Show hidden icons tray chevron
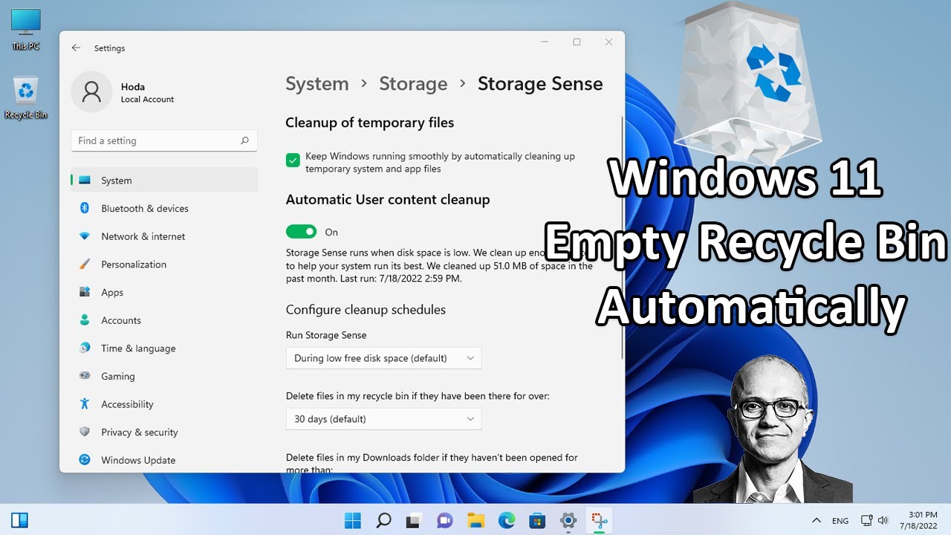 coord(817,520)
